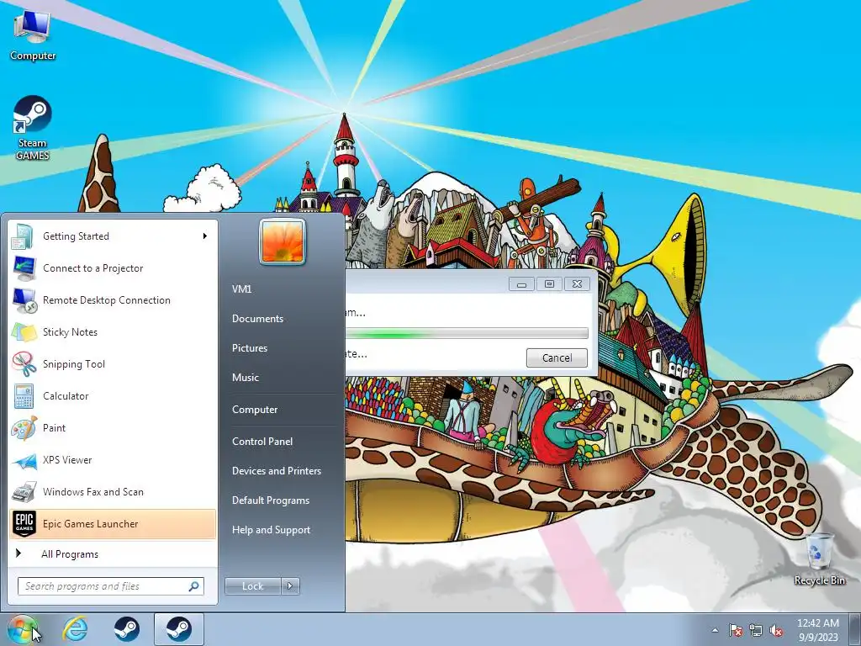The height and width of the screenshot is (646, 861).
Task: Click the Show desktop strip
Action: click(854, 629)
